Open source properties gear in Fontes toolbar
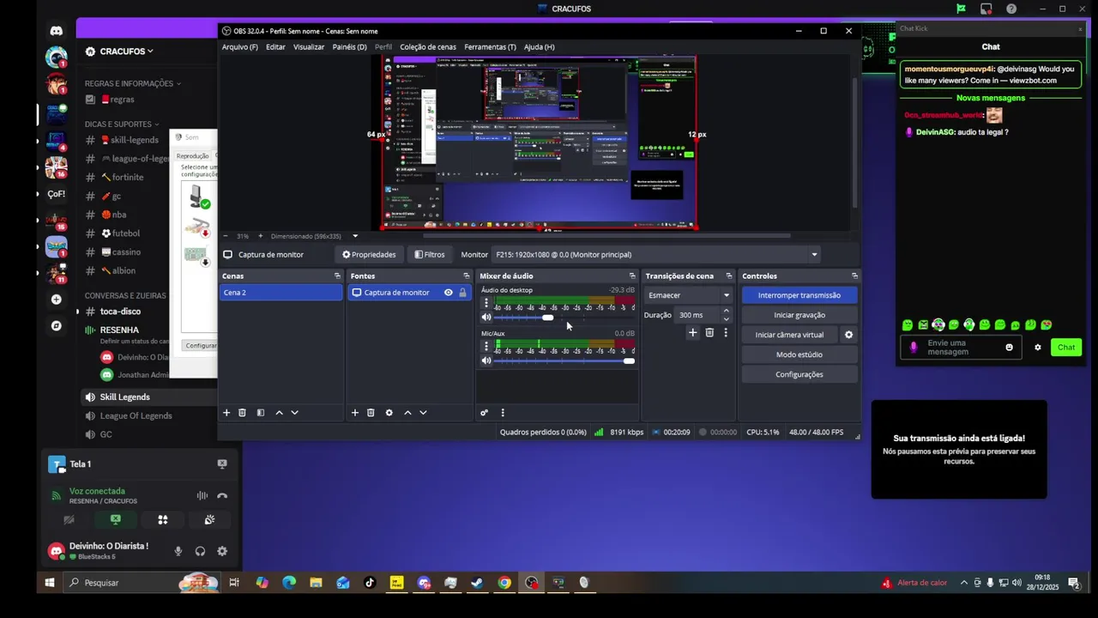 (x=389, y=413)
